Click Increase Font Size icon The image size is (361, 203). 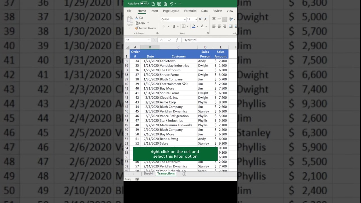point(200,19)
